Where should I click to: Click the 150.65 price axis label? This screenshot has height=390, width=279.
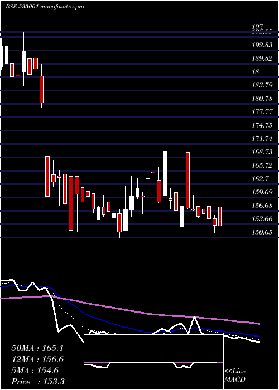point(262,232)
